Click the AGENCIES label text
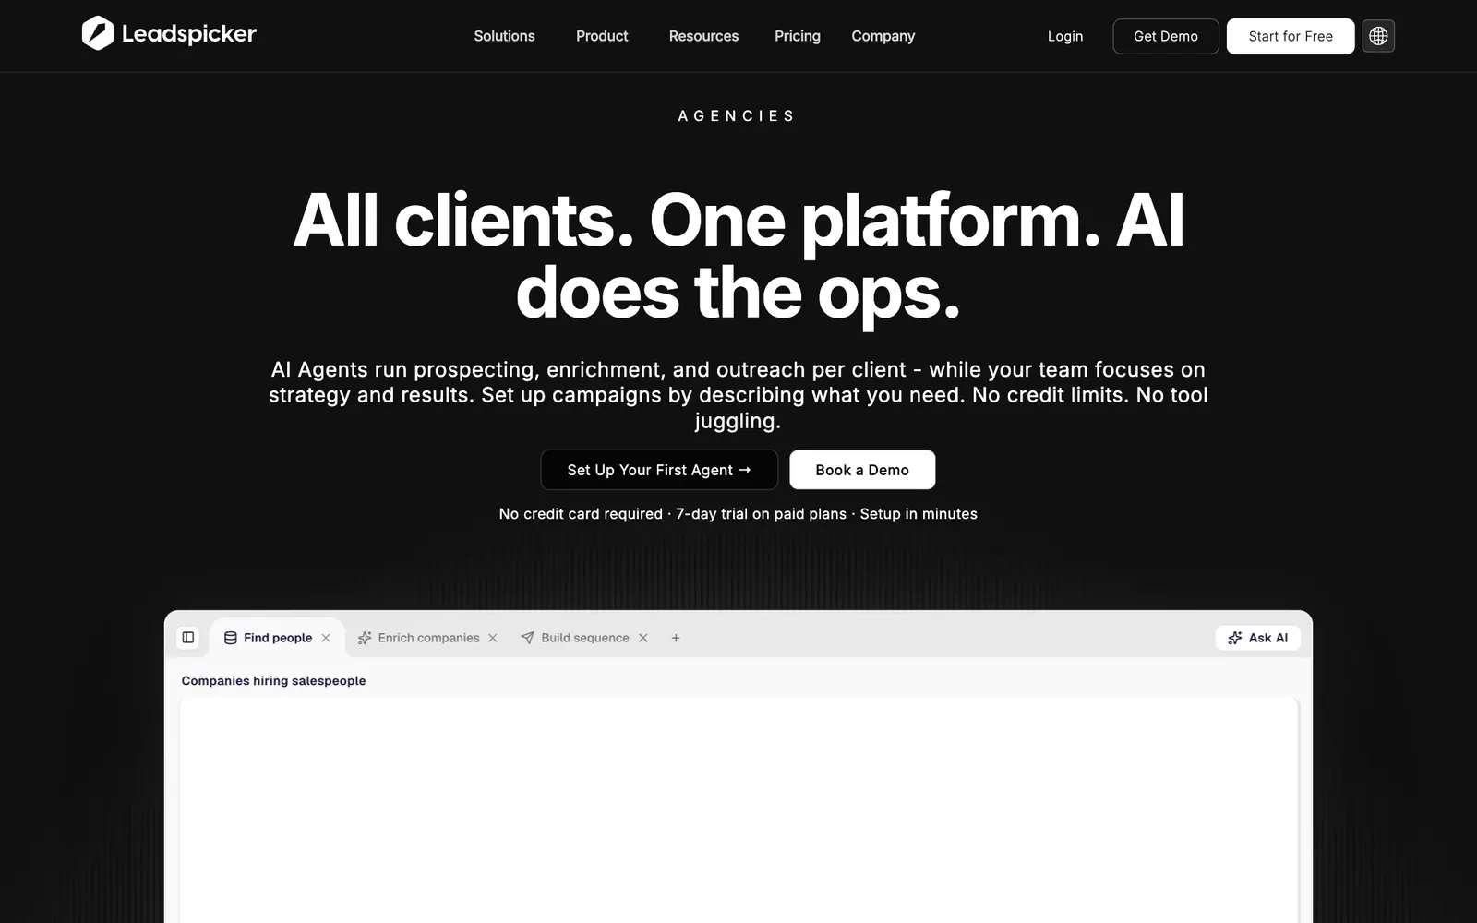 (x=737, y=116)
